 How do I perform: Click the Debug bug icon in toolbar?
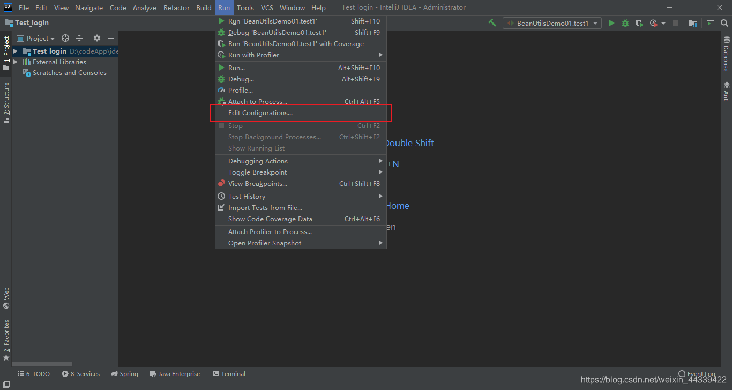point(625,23)
